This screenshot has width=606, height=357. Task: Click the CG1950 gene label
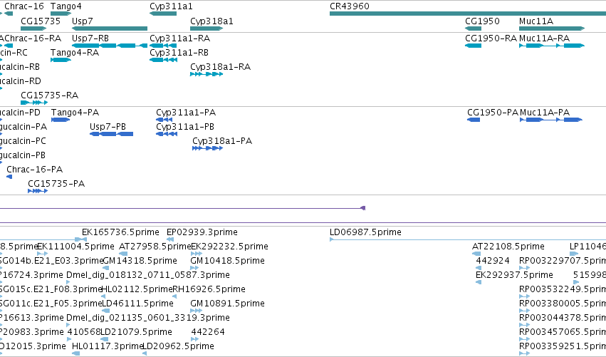point(482,21)
